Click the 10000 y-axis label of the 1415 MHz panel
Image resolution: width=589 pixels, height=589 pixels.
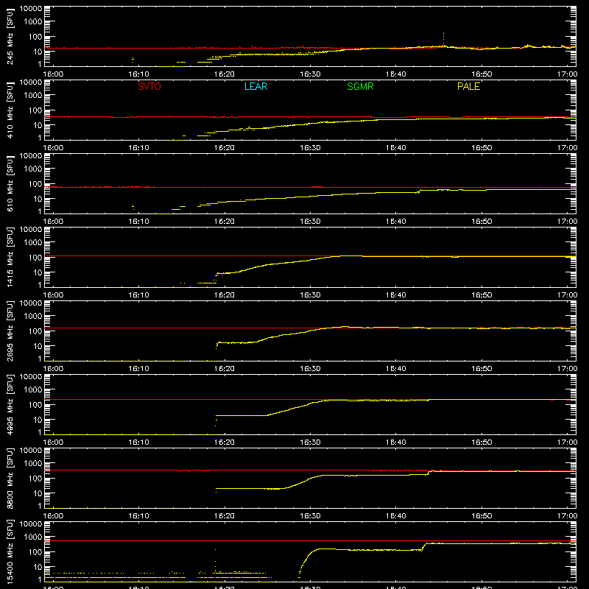tap(31, 230)
